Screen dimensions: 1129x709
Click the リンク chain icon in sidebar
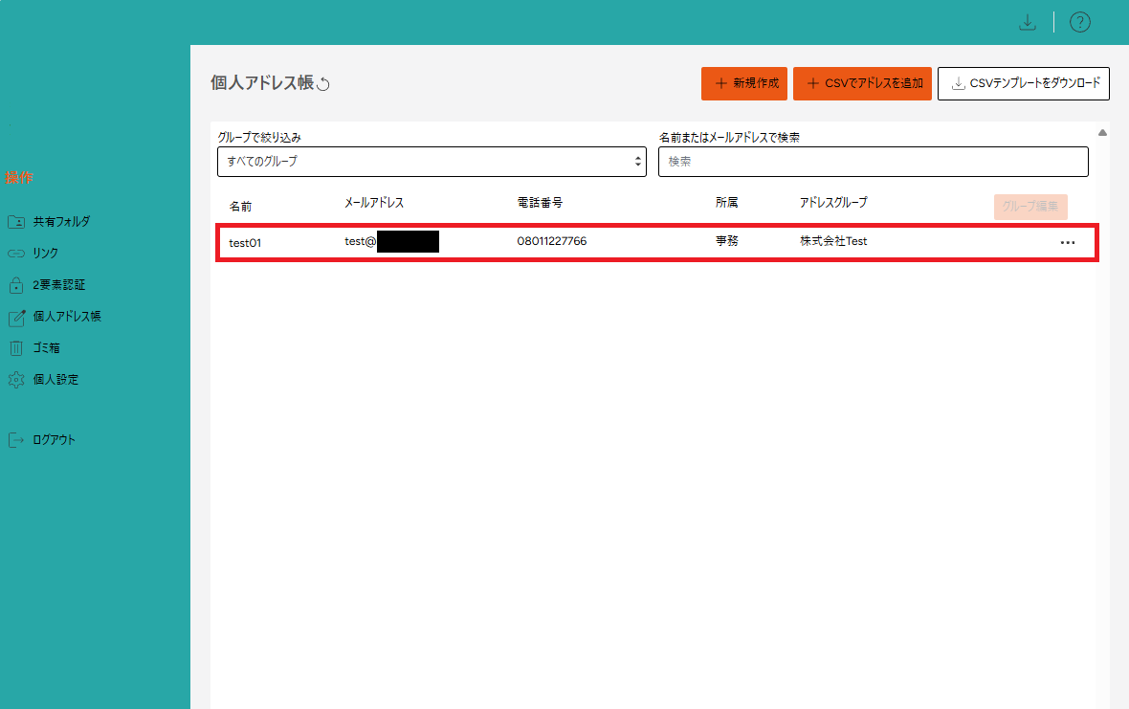click(16, 254)
